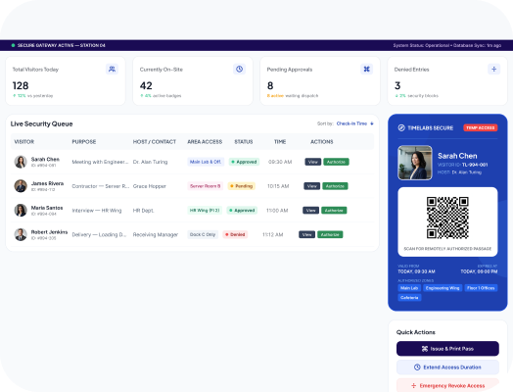Screen dimensions: 513x392
Task: Click Sarah Chen's avatar in the queue
Action: (21, 162)
